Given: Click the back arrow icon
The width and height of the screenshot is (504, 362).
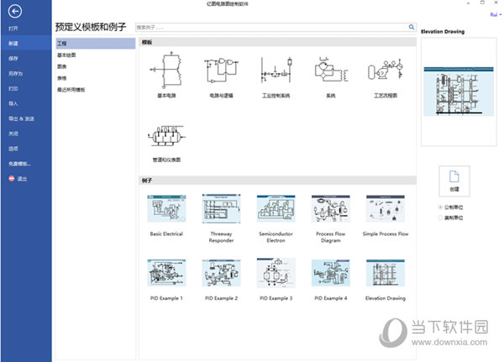Looking at the screenshot, I should pos(12,13).
